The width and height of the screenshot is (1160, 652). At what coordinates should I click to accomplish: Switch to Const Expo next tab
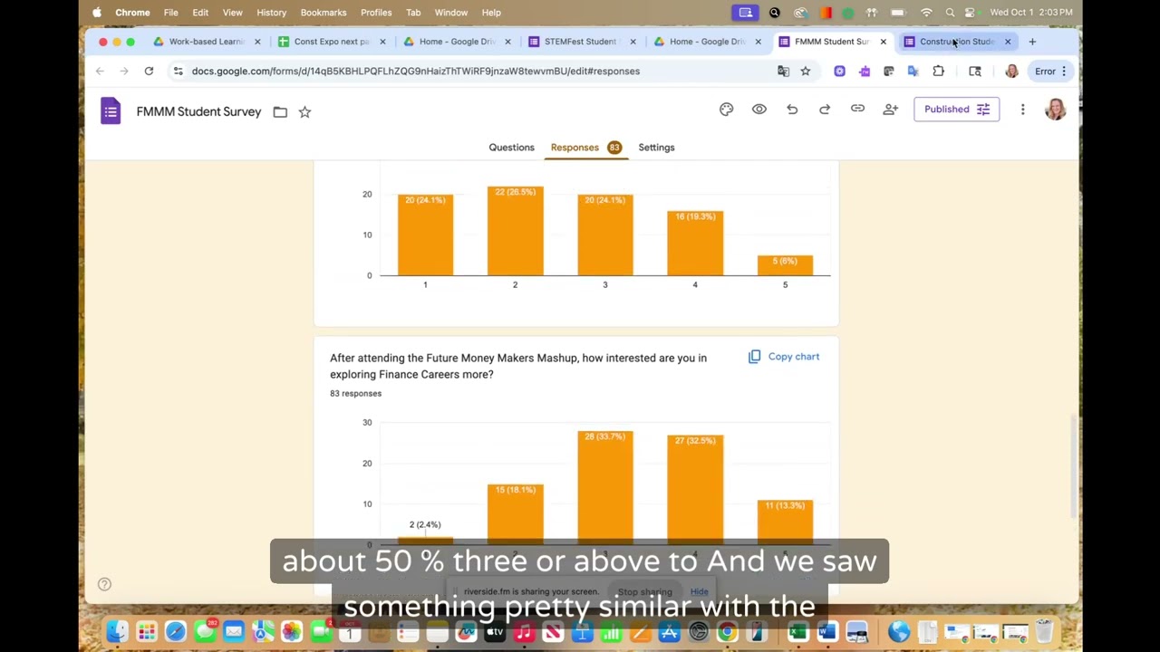[331, 42]
